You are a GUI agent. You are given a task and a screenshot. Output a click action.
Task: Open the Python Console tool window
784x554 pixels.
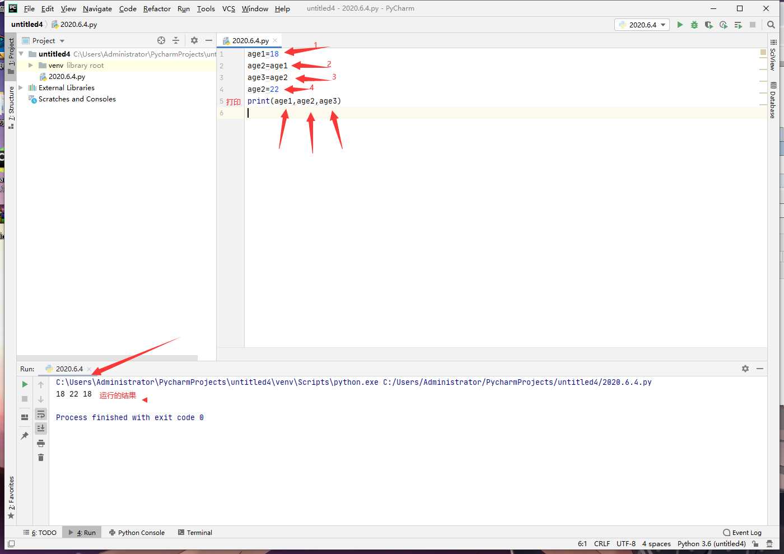click(137, 532)
